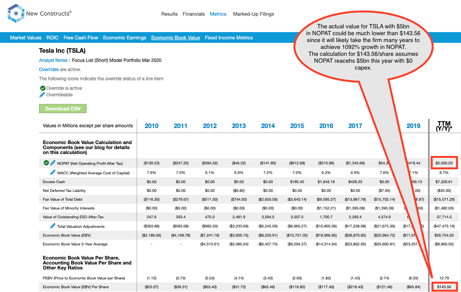This screenshot has height=292, width=461.
Task: Switch to the Market Values tab
Action: [26, 37]
